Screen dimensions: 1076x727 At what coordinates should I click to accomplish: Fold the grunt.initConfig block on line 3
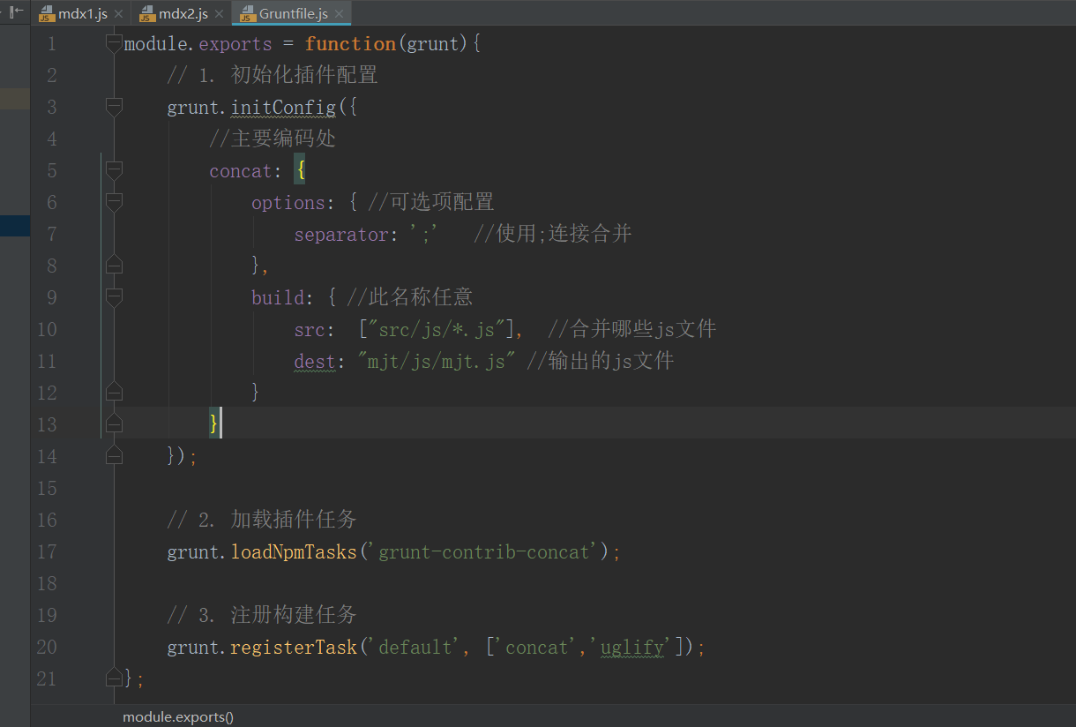pos(114,108)
